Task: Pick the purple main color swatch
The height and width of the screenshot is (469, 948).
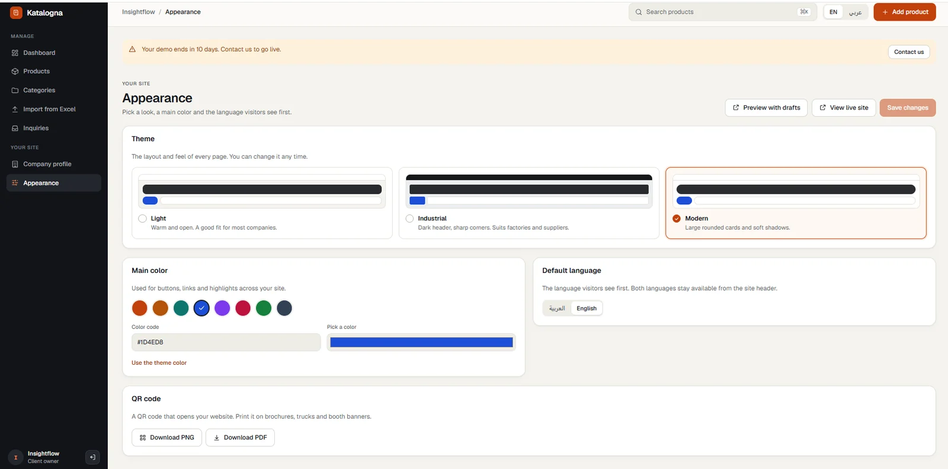Action: point(222,308)
